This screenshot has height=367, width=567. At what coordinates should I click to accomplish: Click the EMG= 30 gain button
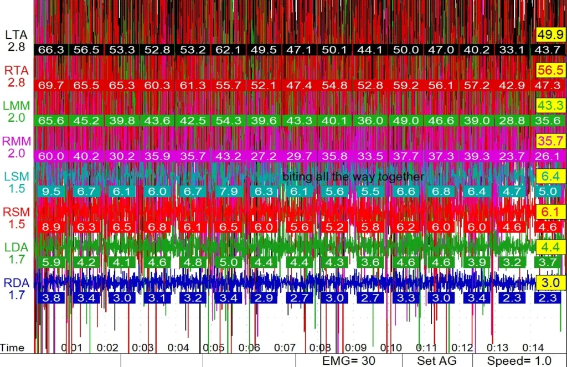click(349, 360)
